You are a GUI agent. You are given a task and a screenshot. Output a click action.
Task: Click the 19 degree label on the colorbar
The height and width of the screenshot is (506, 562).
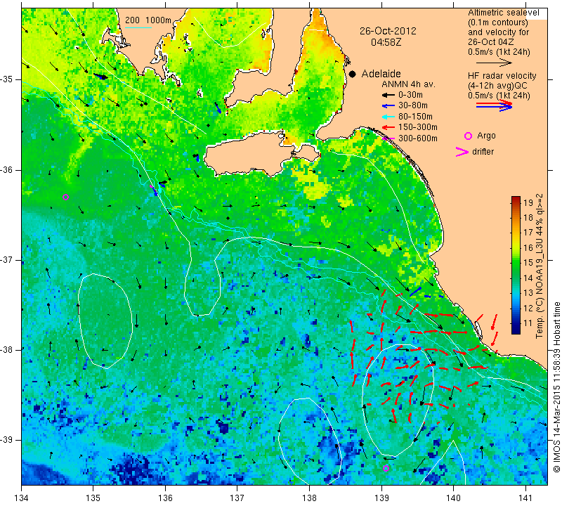[528, 202]
